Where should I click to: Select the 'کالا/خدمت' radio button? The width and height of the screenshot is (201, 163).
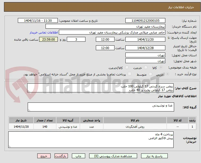point(127,67)
